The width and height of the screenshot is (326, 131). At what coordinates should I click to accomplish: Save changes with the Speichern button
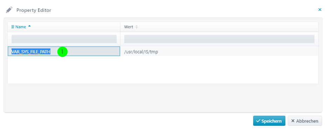269,121
